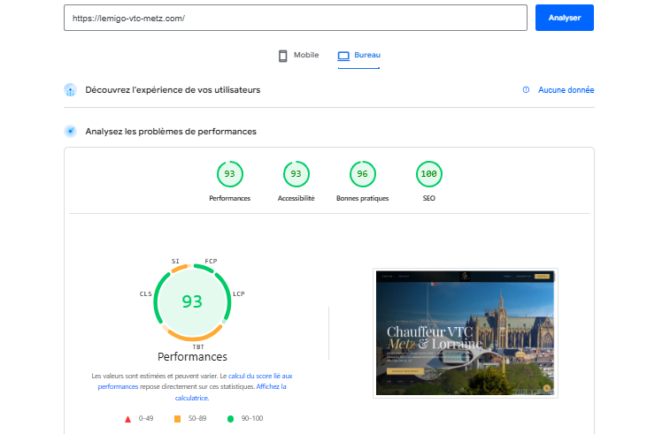The image size is (647, 434).
Task: Click the user experience section icon
Action: tap(71, 90)
